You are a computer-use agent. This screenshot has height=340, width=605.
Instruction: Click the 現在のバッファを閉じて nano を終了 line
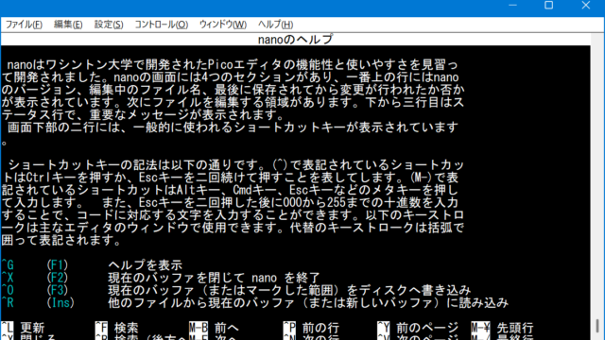(x=215, y=278)
